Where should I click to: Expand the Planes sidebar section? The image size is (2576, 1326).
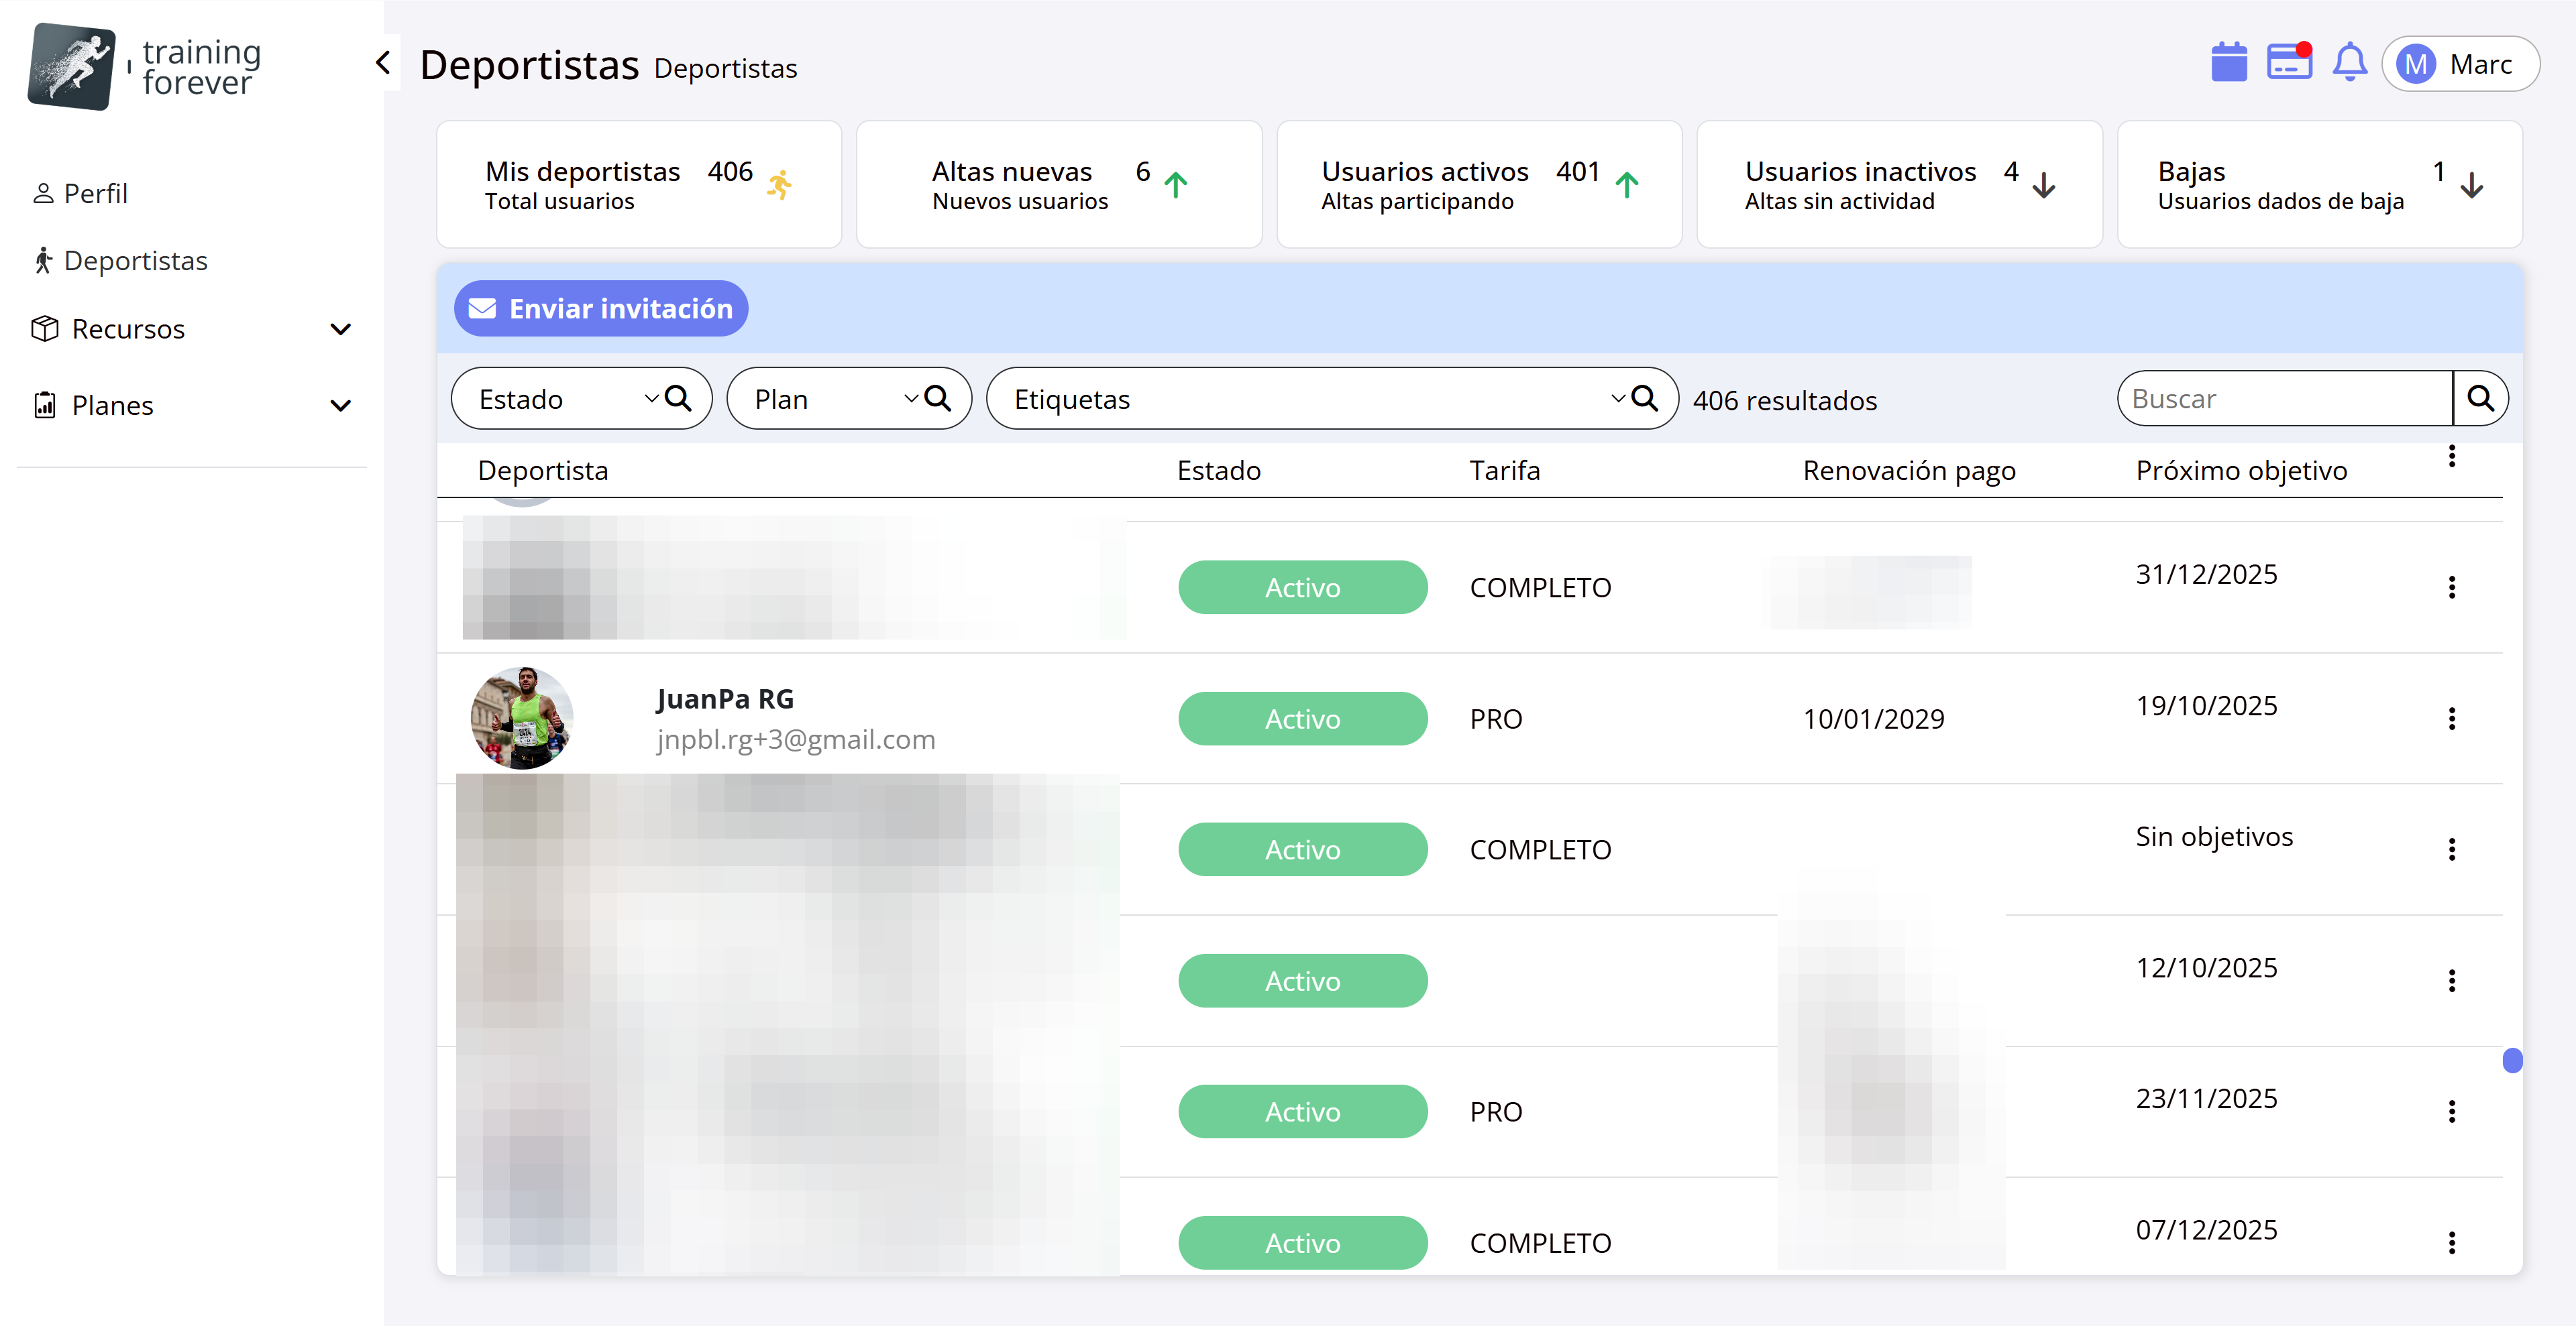(x=340, y=406)
